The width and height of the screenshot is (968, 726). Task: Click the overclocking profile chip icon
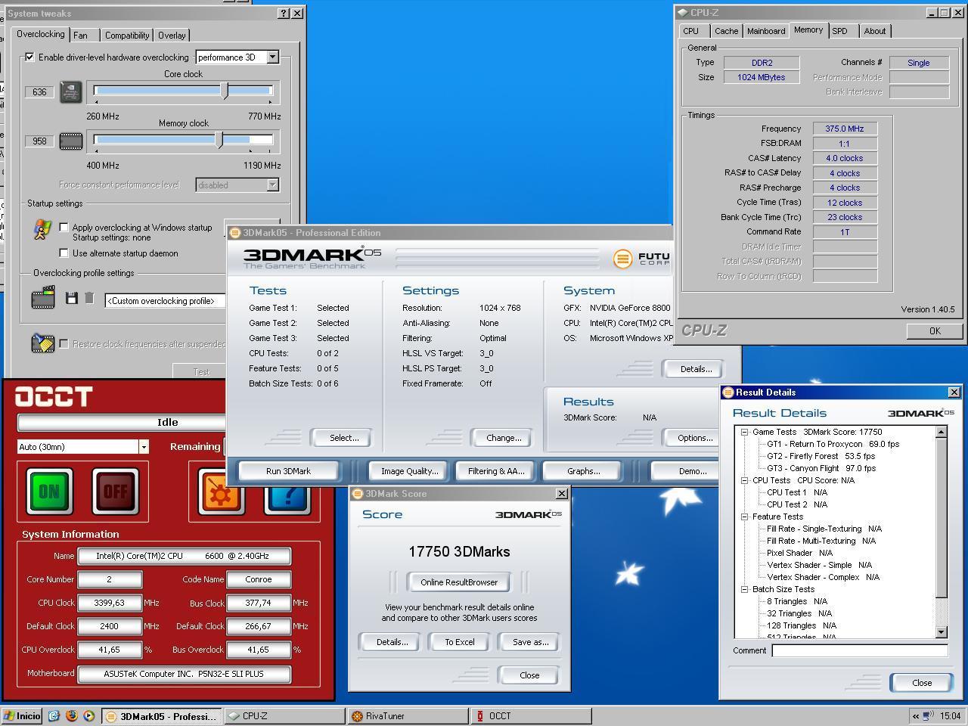(x=43, y=298)
